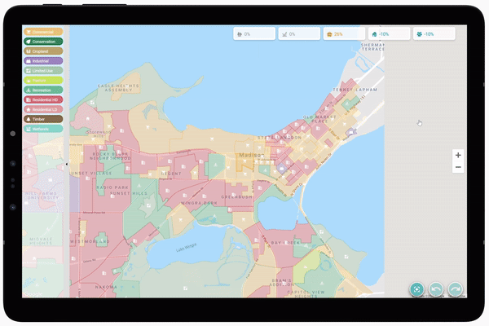
Task: Choose the Wetlands land-use type
Action: tap(43, 129)
